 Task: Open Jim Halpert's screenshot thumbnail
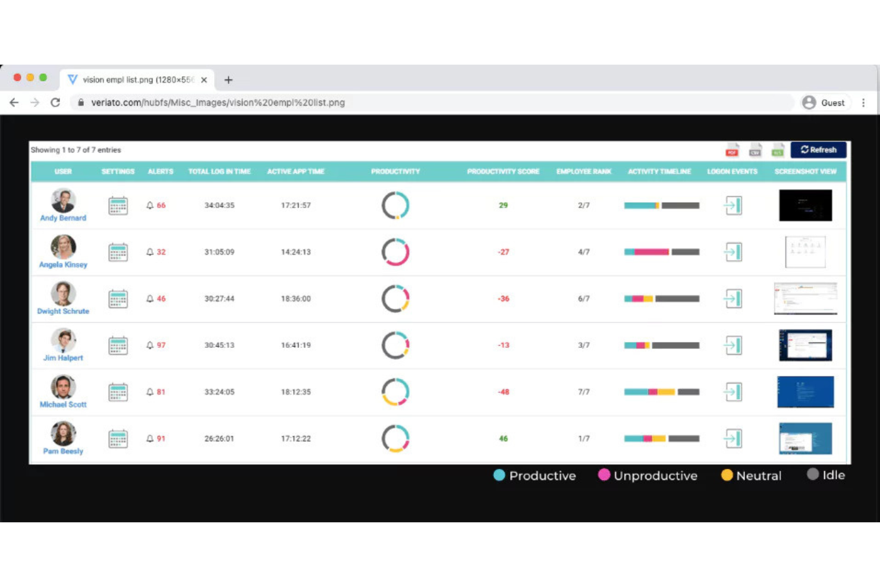click(805, 345)
